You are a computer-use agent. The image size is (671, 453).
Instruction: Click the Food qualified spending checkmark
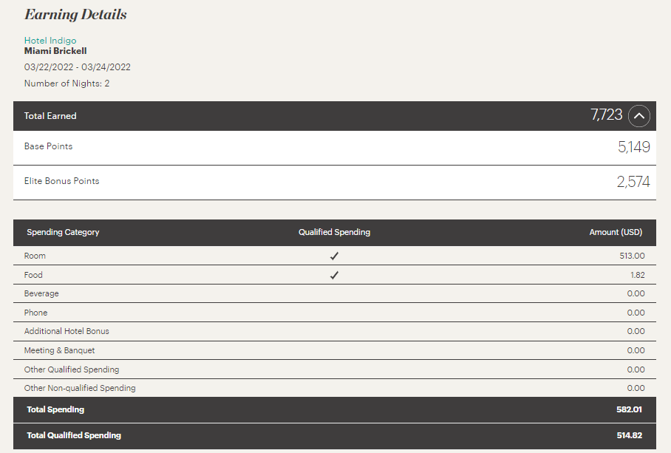pos(334,275)
